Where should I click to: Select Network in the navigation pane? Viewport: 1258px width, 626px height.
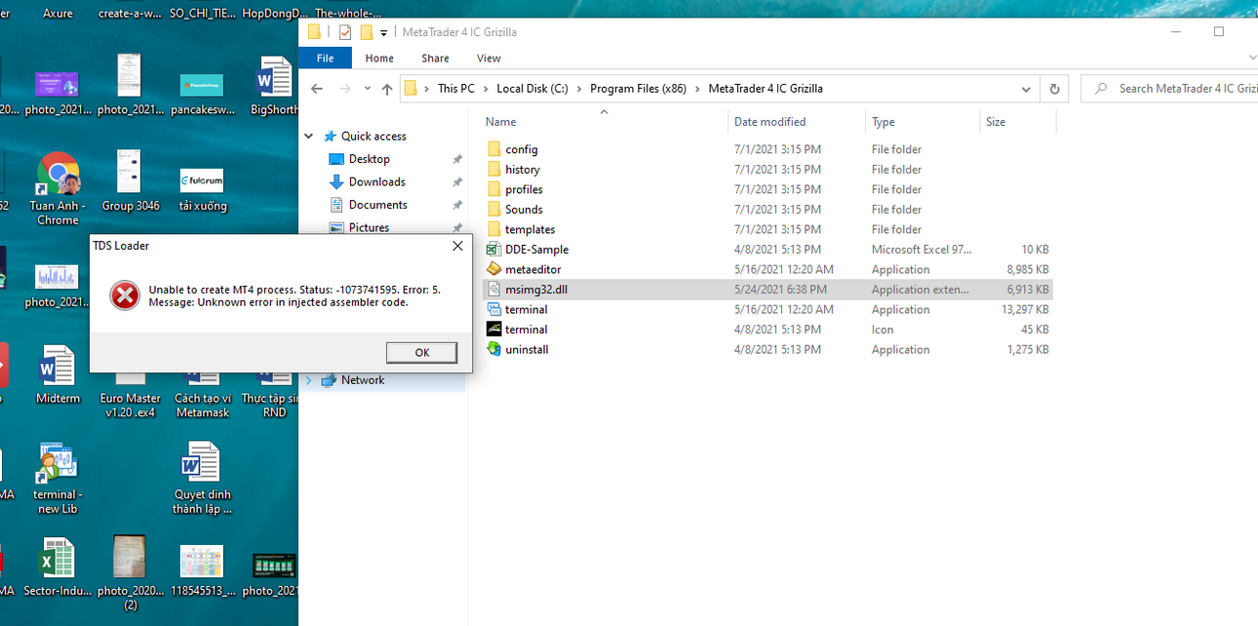coord(363,380)
